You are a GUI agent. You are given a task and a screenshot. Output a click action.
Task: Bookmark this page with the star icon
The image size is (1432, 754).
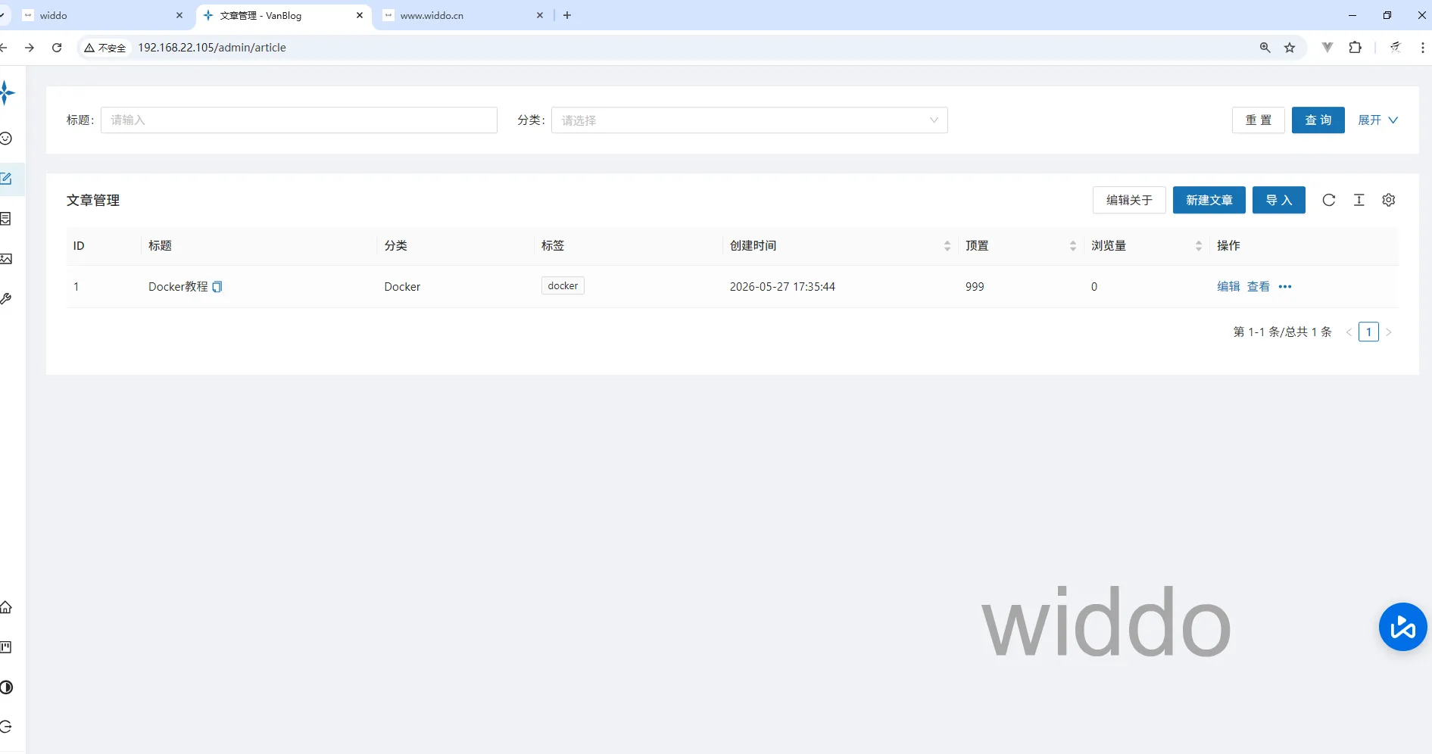pos(1290,48)
